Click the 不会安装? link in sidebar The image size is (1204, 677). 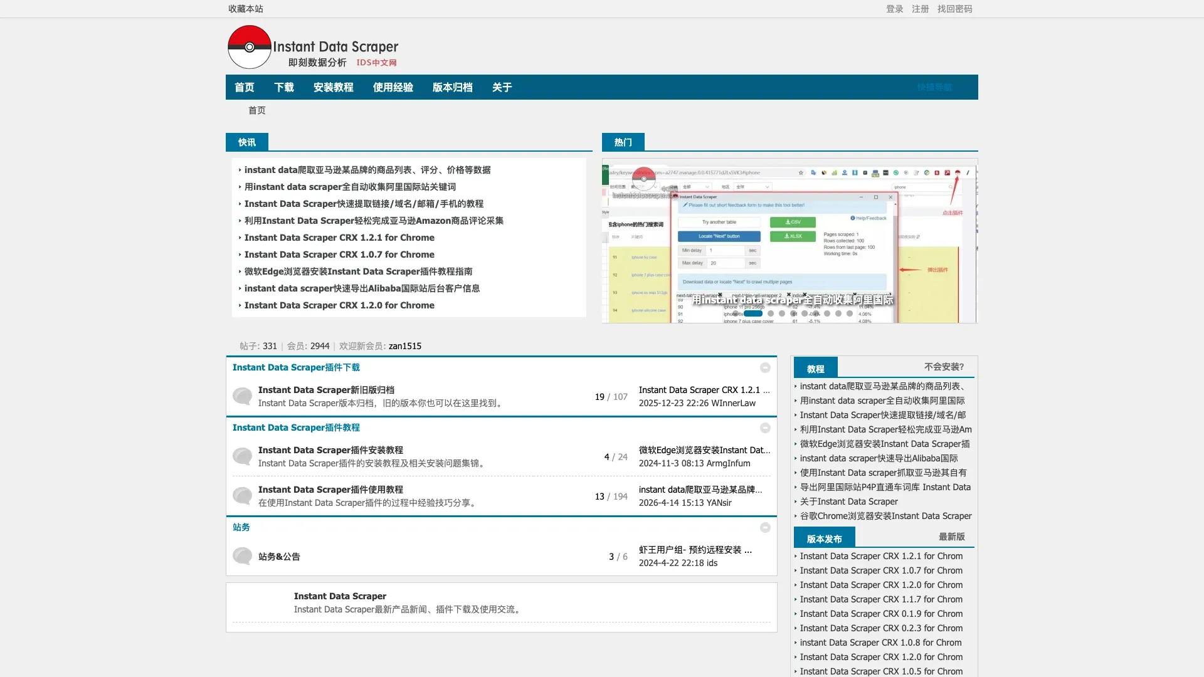pos(944,367)
